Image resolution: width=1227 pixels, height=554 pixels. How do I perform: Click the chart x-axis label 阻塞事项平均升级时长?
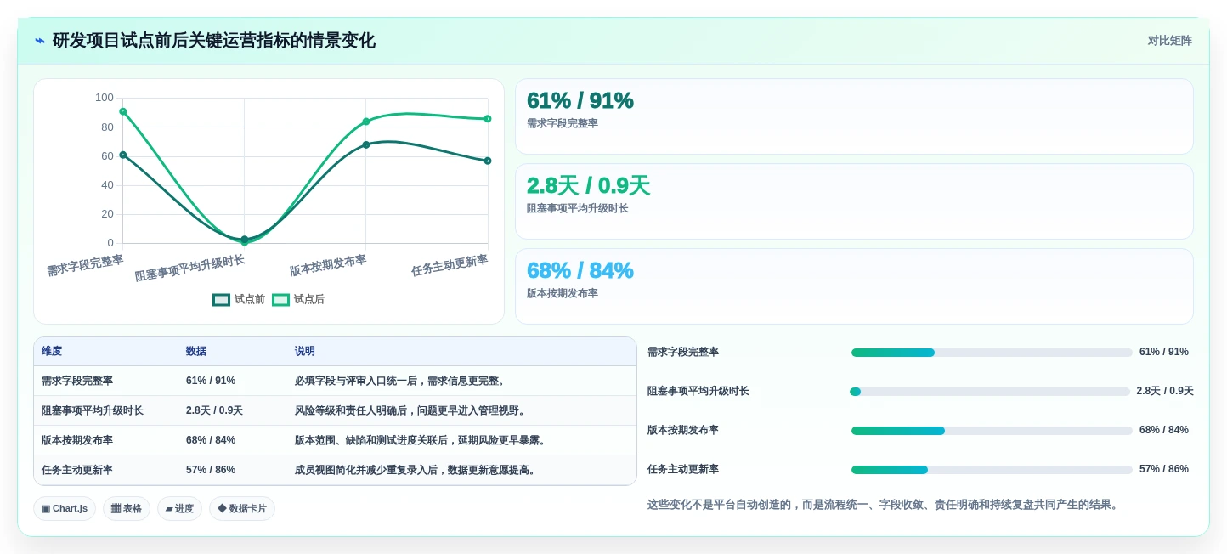point(190,269)
